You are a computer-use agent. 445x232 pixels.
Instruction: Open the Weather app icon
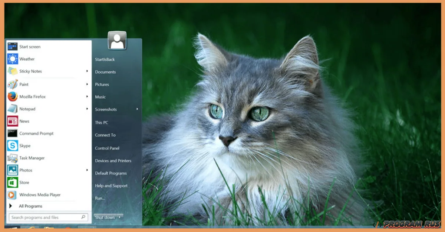click(x=13, y=59)
